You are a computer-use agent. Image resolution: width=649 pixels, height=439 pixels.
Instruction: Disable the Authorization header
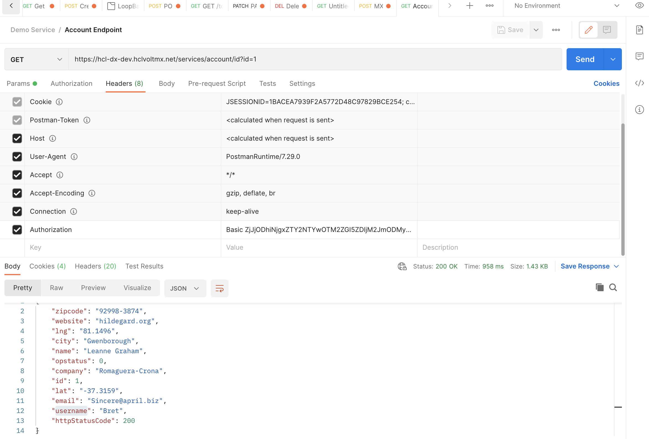17,230
